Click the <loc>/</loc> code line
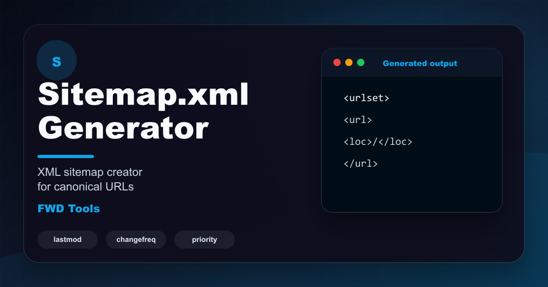Viewport: 548px width, 287px height. 378,142
